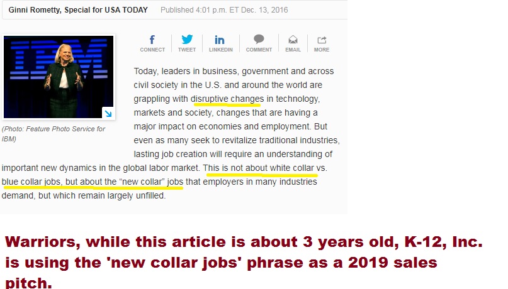Click the MORE label
This screenshot has height=289, width=508.
coord(322,50)
